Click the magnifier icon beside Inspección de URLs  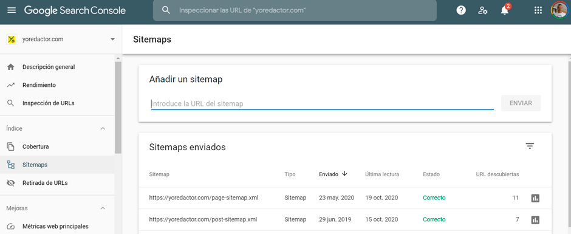pos(11,103)
